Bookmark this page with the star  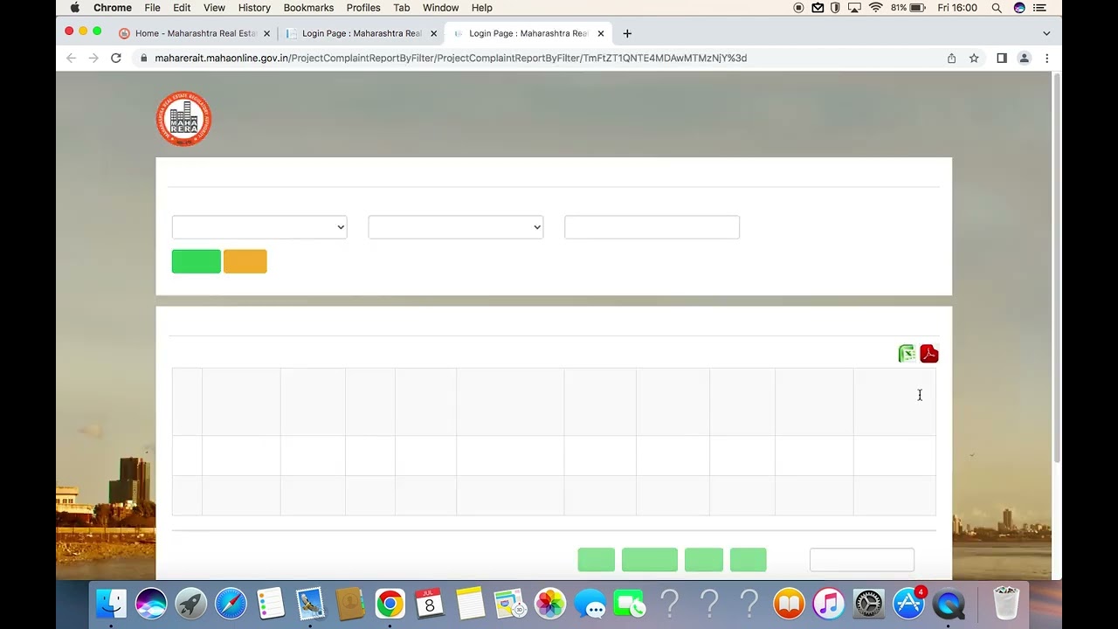pos(974,59)
